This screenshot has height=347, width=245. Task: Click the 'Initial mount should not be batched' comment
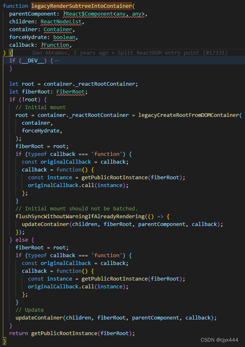click(76, 209)
